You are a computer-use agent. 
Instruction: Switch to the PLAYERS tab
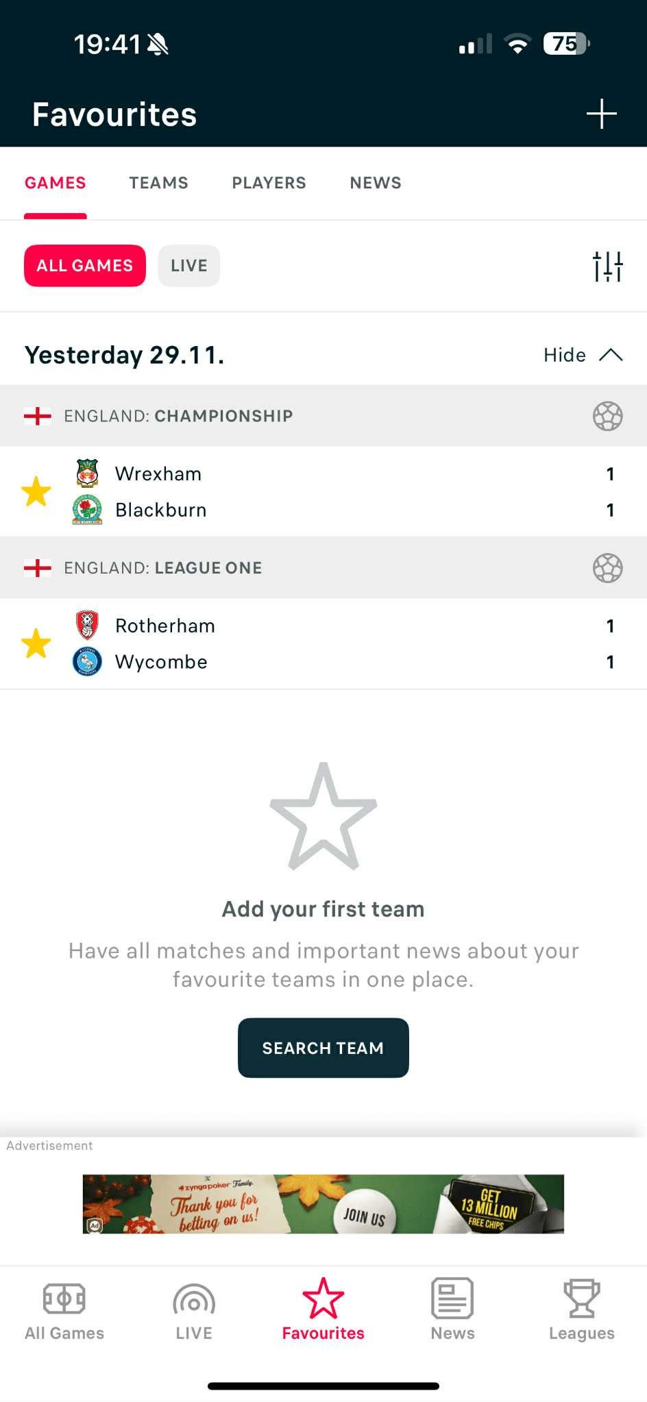point(269,182)
